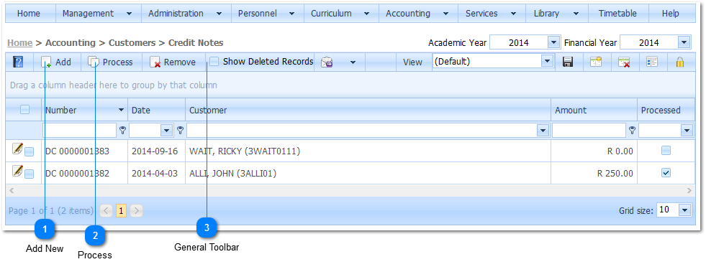Click the Amount filter input field

(589, 131)
